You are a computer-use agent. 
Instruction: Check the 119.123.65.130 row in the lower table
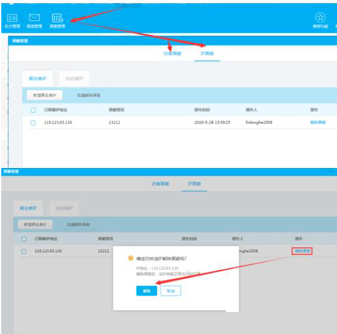click(24, 251)
